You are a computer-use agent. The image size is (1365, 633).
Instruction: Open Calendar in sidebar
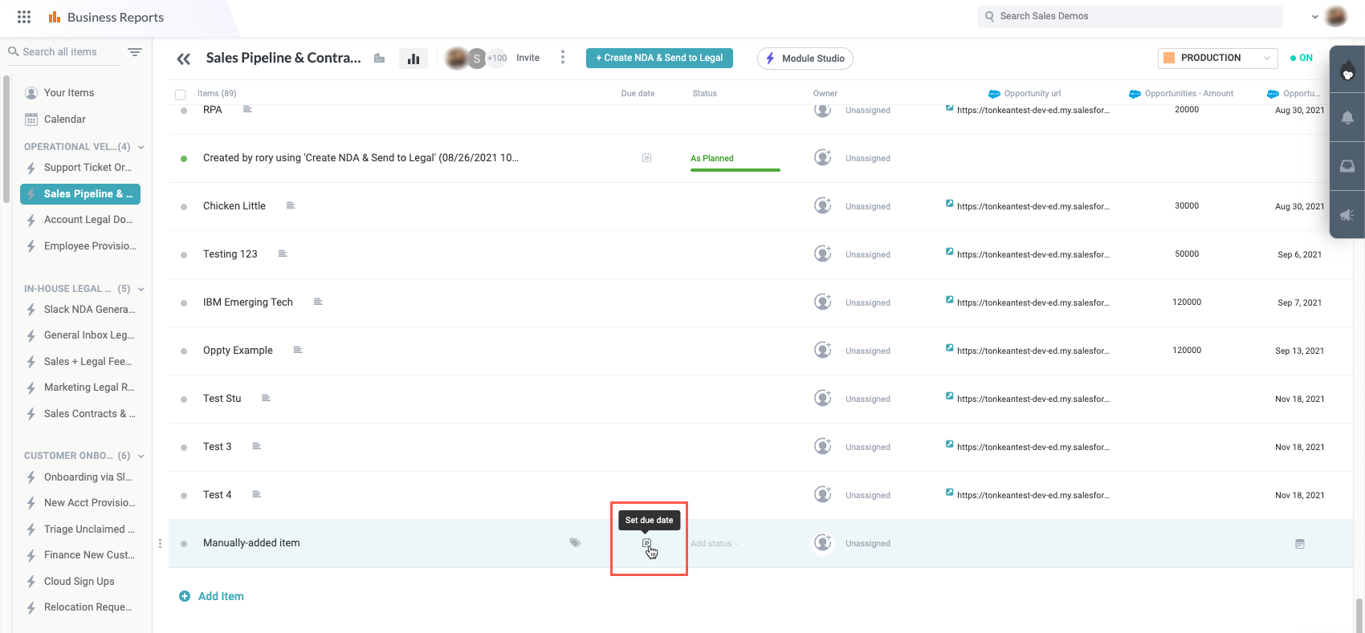pos(65,120)
